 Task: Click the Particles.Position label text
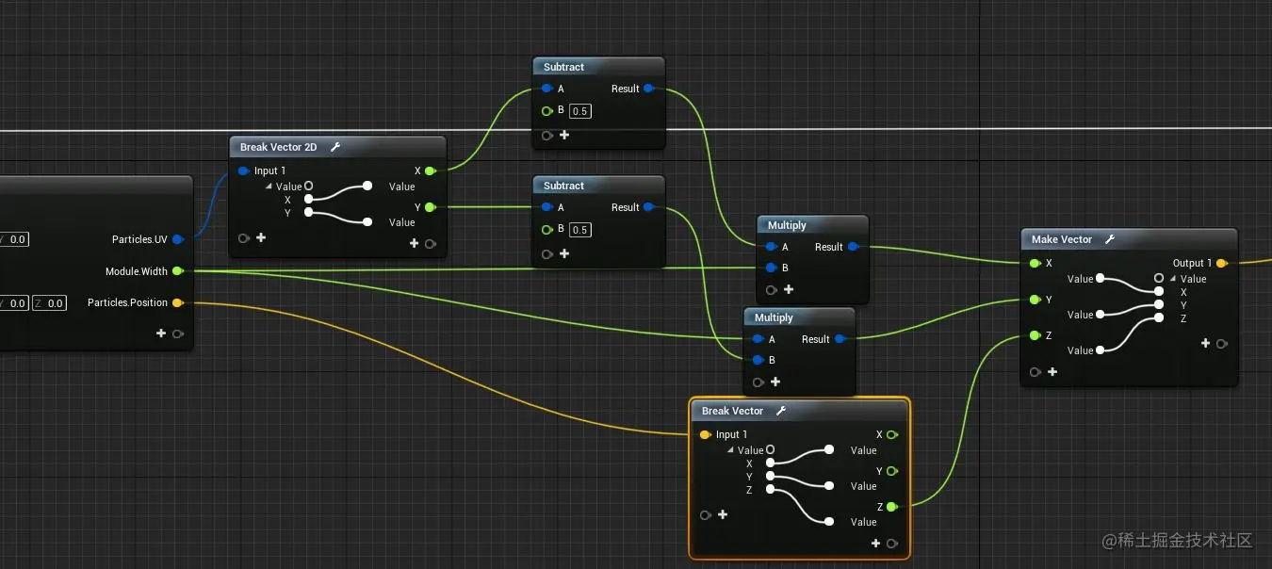[127, 302]
